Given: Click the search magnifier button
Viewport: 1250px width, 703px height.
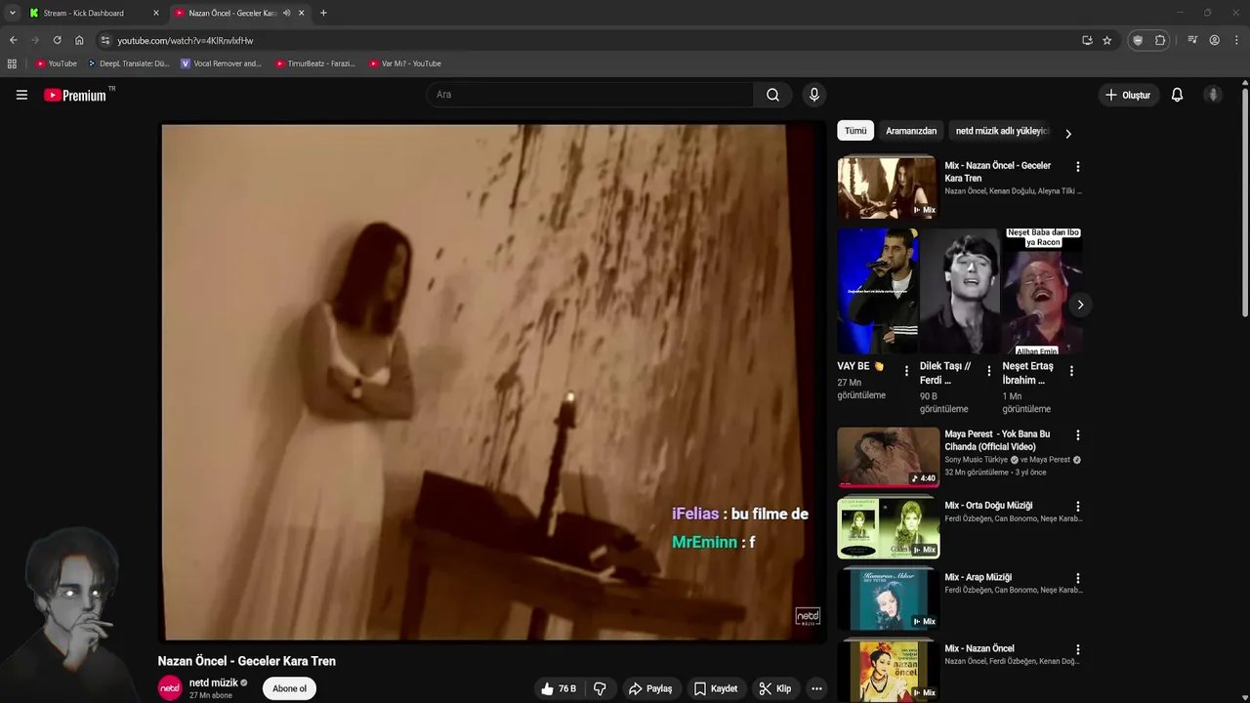Looking at the screenshot, I should (x=772, y=95).
